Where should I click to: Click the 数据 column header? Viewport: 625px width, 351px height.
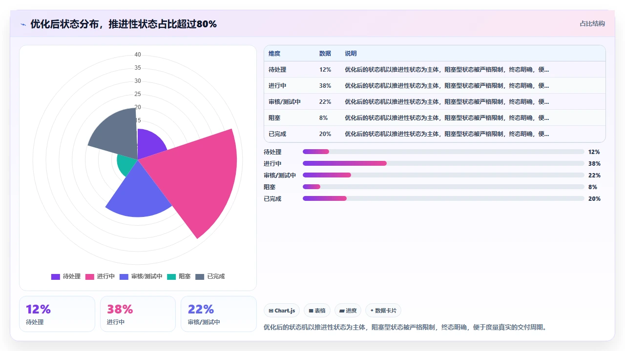tap(325, 54)
